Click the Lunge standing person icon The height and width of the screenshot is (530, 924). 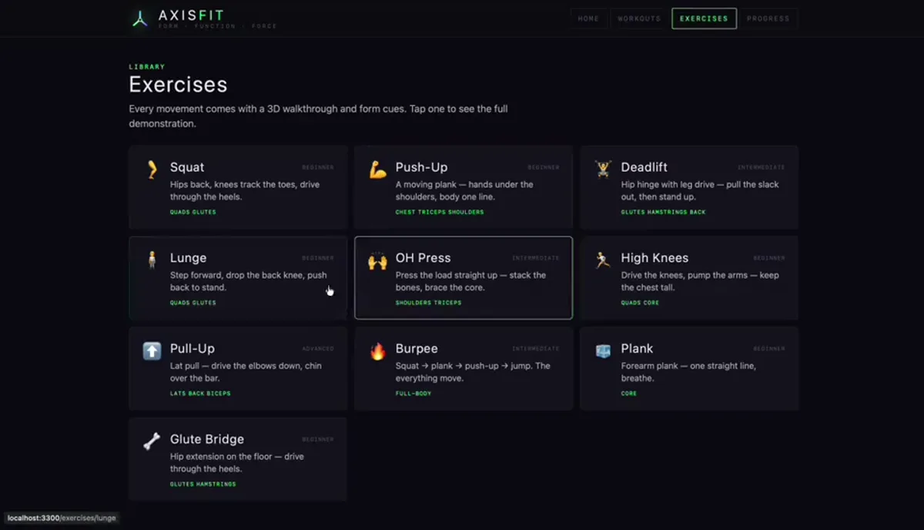click(x=152, y=260)
